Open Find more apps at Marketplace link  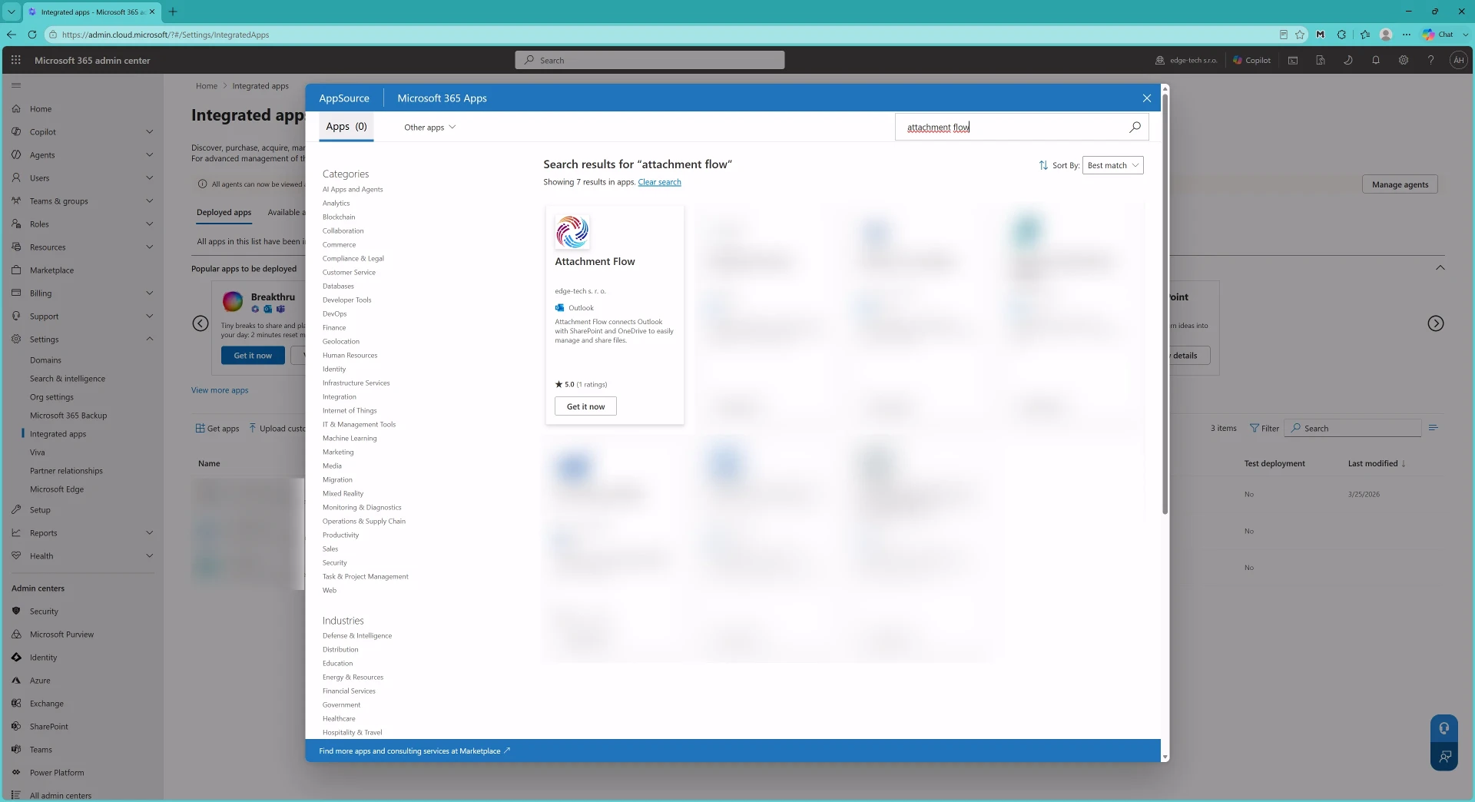pyautogui.click(x=415, y=751)
